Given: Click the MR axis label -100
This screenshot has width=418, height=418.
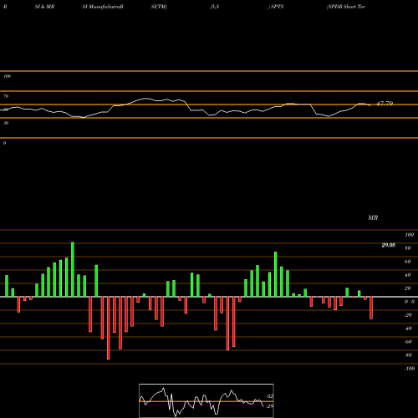Looking at the screenshot, I should point(410,369).
